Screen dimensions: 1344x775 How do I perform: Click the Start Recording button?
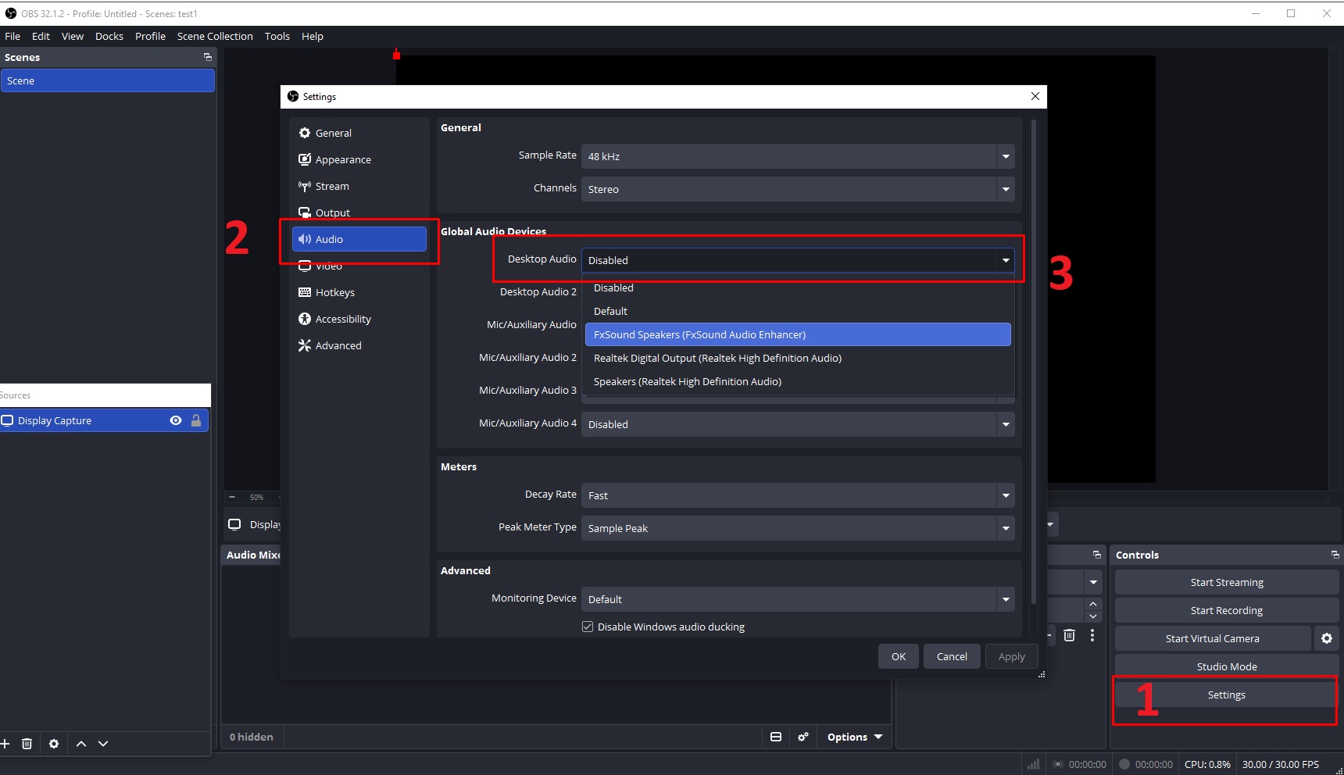[x=1226, y=610]
